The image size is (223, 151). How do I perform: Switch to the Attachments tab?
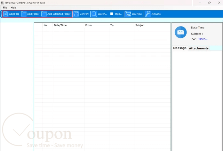click(x=199, y=48)
